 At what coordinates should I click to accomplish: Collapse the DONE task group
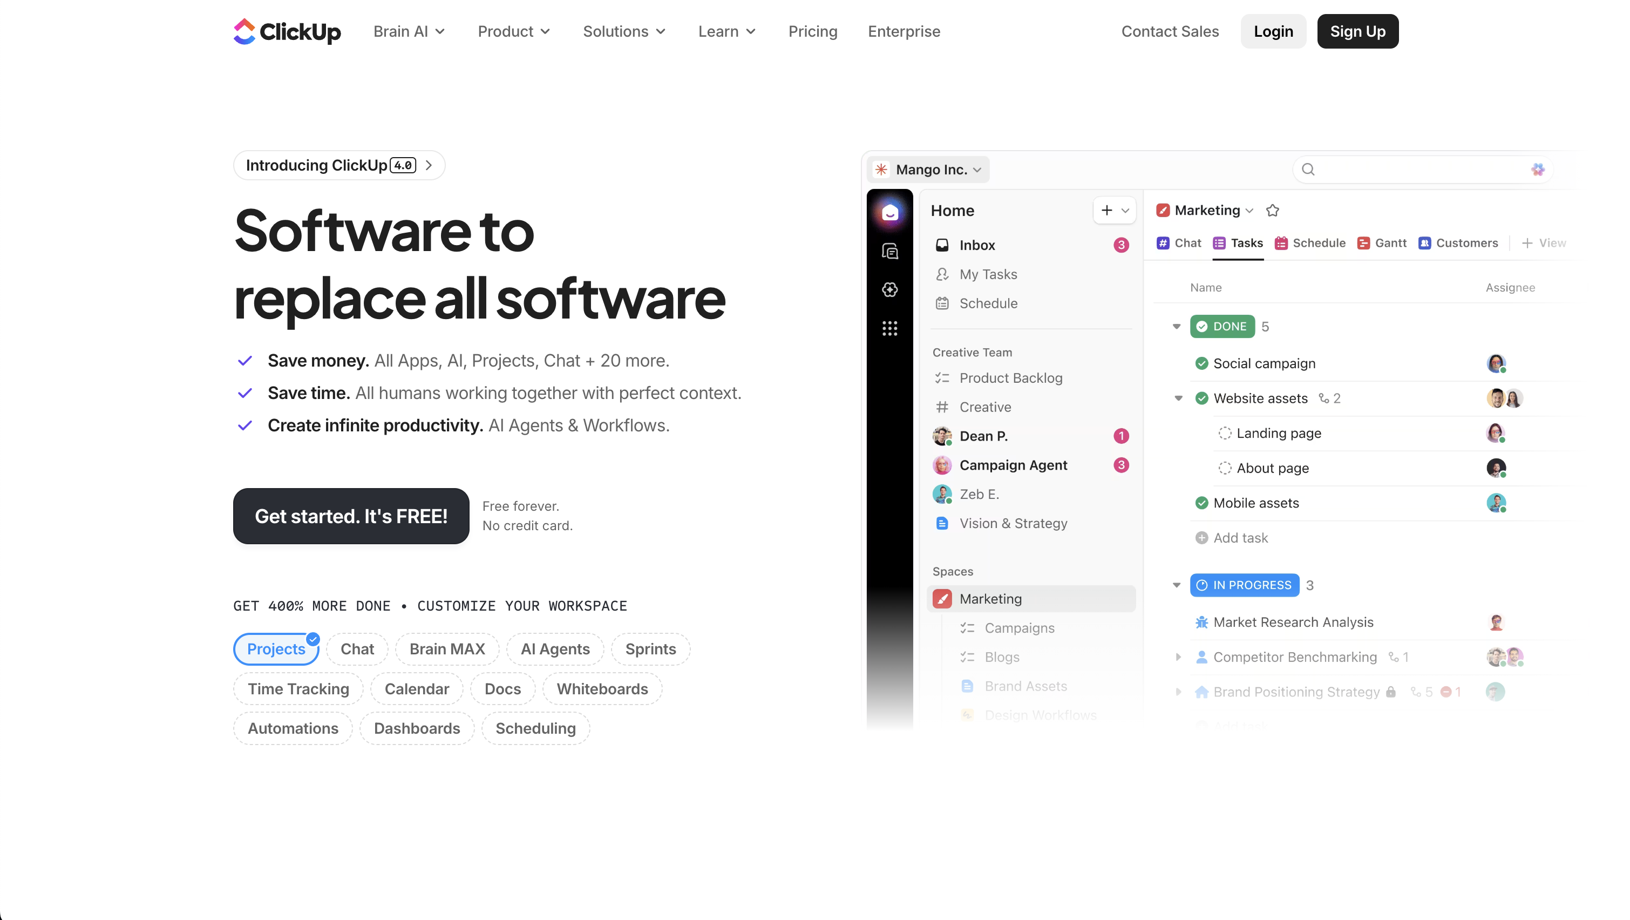1176,327
